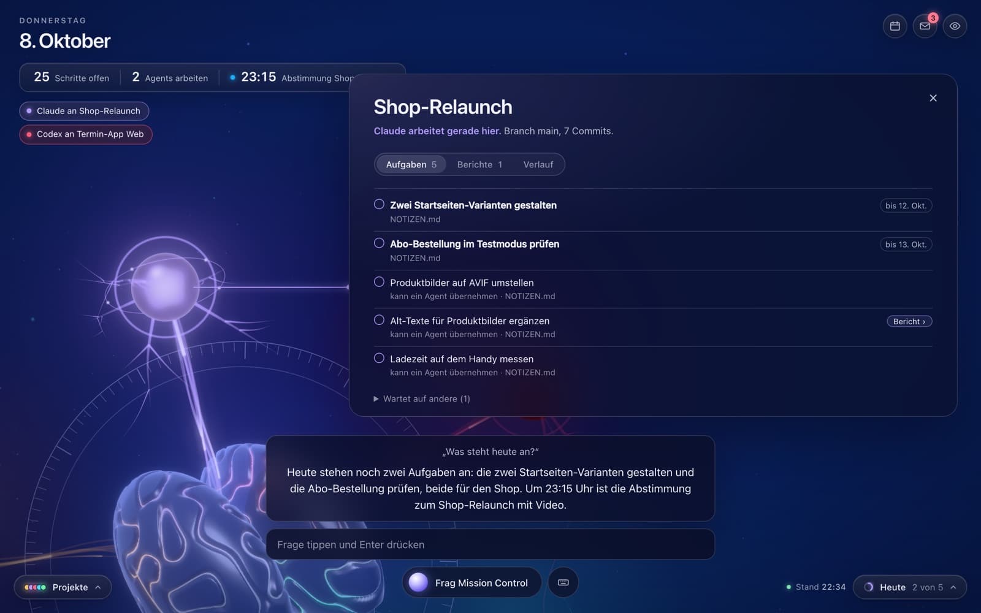981x613 pixels.
Task: Expand the Heute 2 von 5 menu
Action: coord(910,587)
